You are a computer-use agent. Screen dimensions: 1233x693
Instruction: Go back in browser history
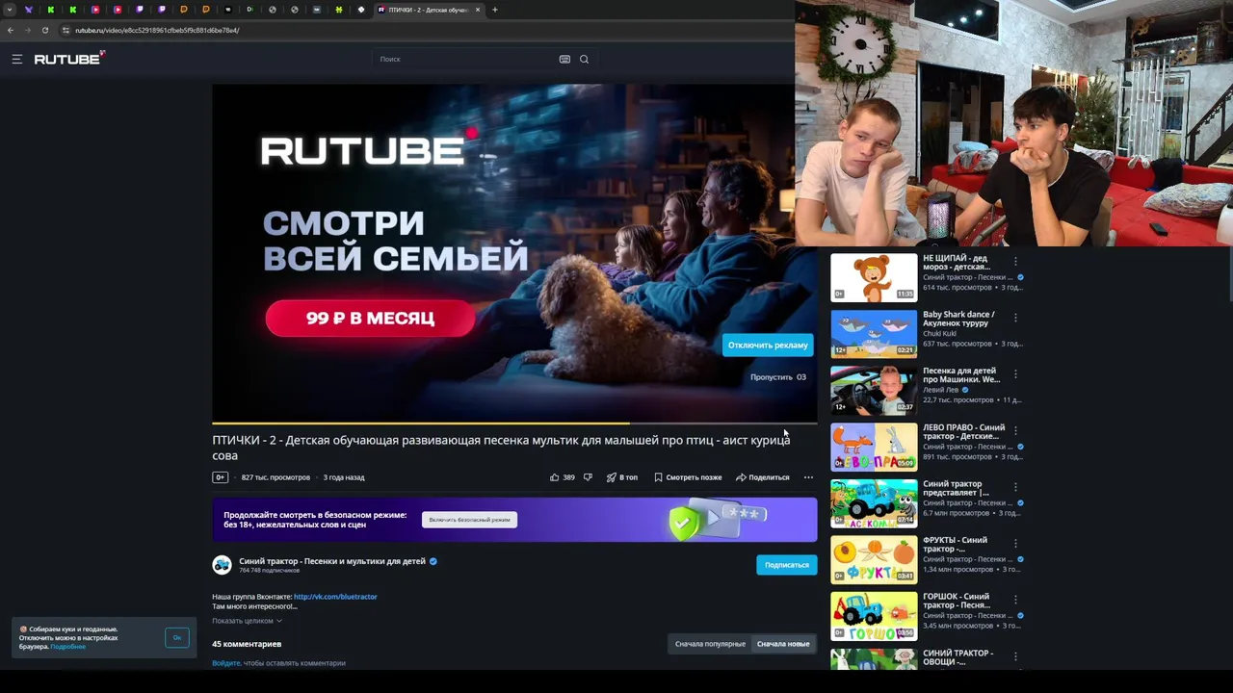coord(10,30)
